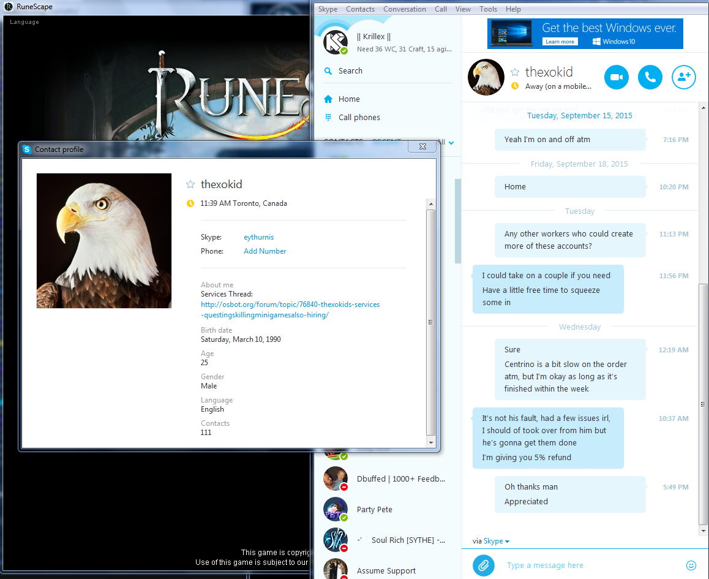This screenshot has height=579, width=709.
Task: Click the 'I'm giving you 5% refund' message
Action: 527,457
